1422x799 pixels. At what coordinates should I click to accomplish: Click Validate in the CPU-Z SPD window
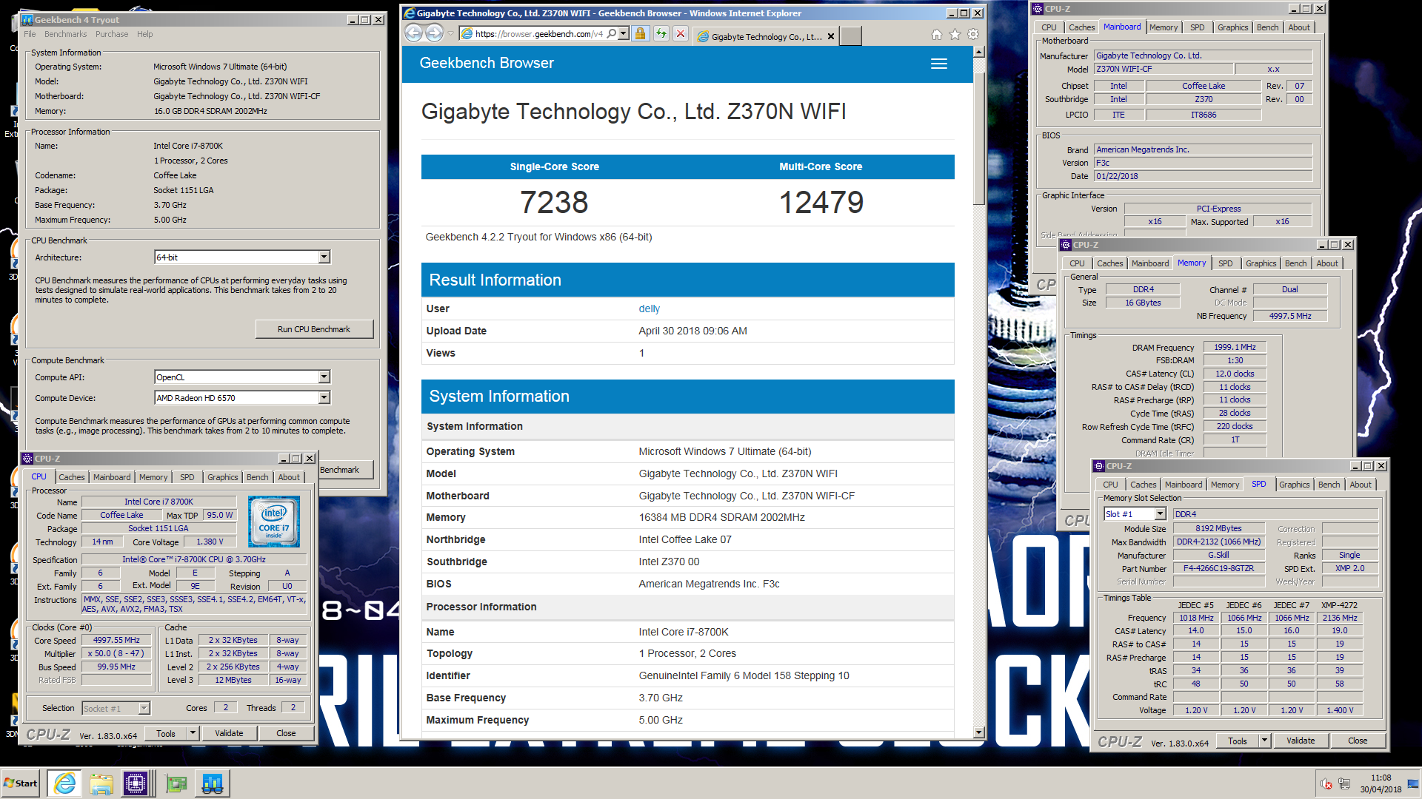(x=1301, y=741)
